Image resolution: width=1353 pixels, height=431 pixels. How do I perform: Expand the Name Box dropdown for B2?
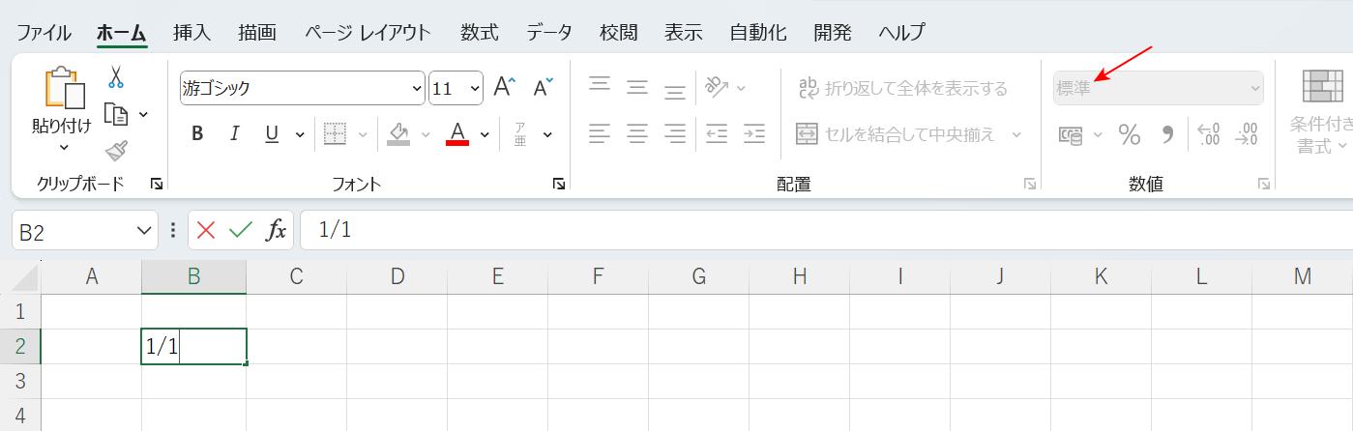144,231
